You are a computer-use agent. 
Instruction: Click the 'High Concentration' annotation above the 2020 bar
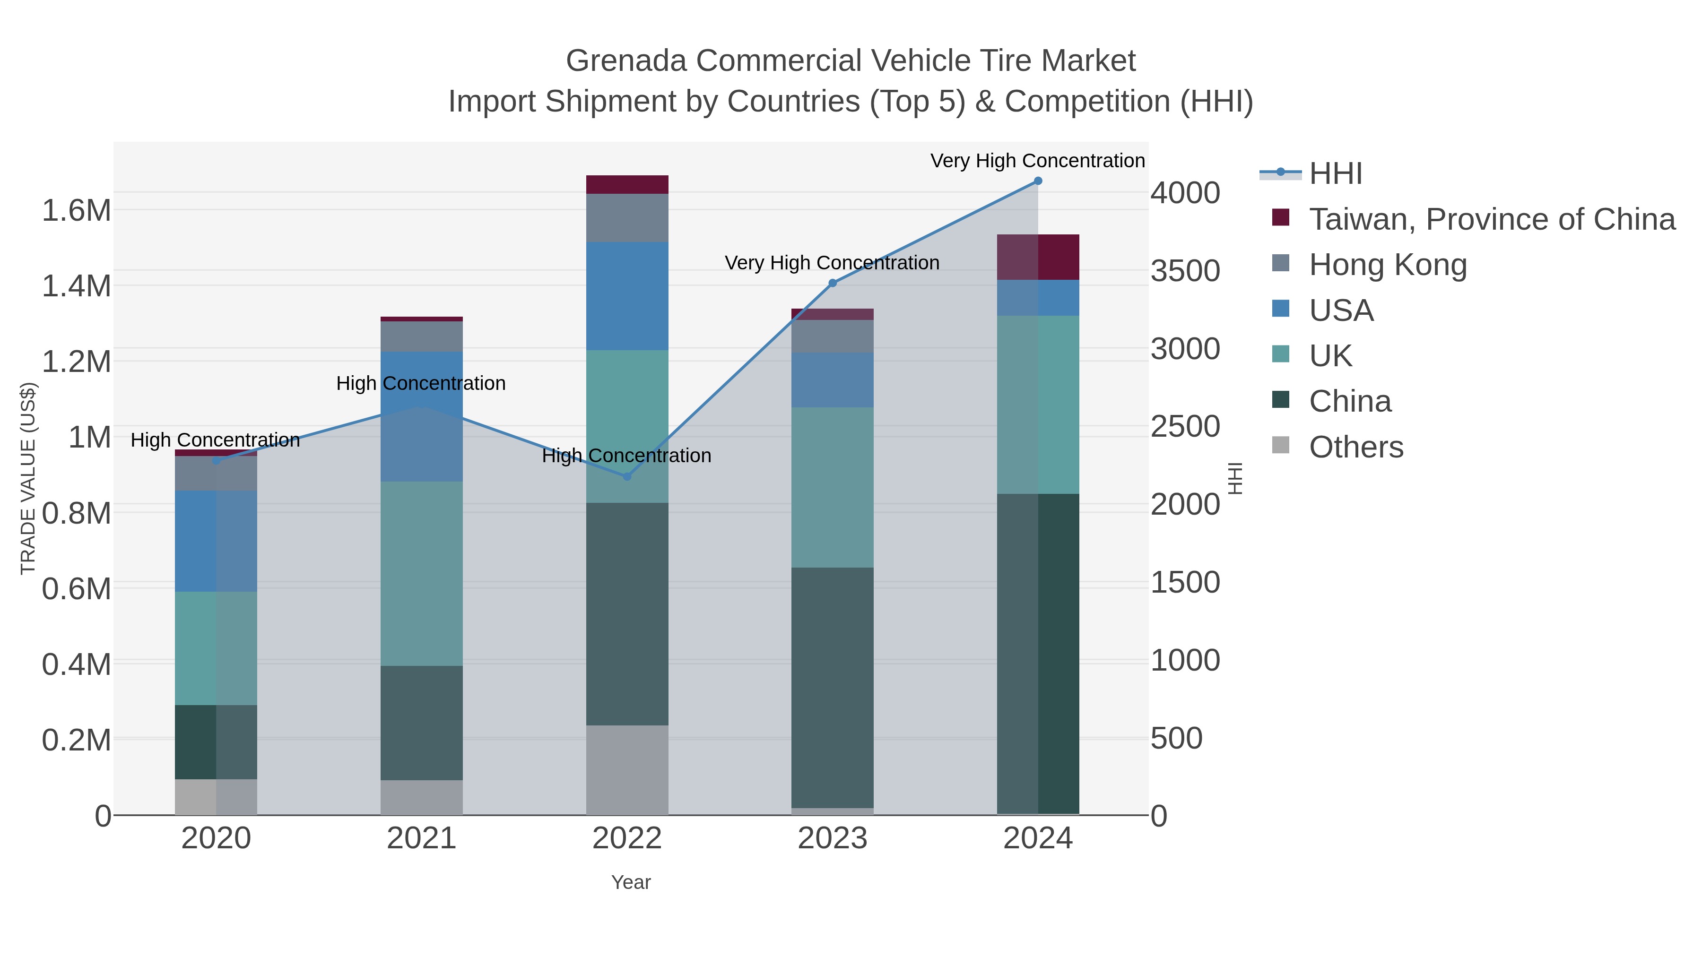216,440
